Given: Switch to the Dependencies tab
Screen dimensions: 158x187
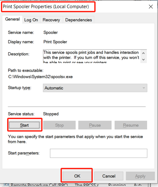Looking at the screenshot, I should coord(79,20).
